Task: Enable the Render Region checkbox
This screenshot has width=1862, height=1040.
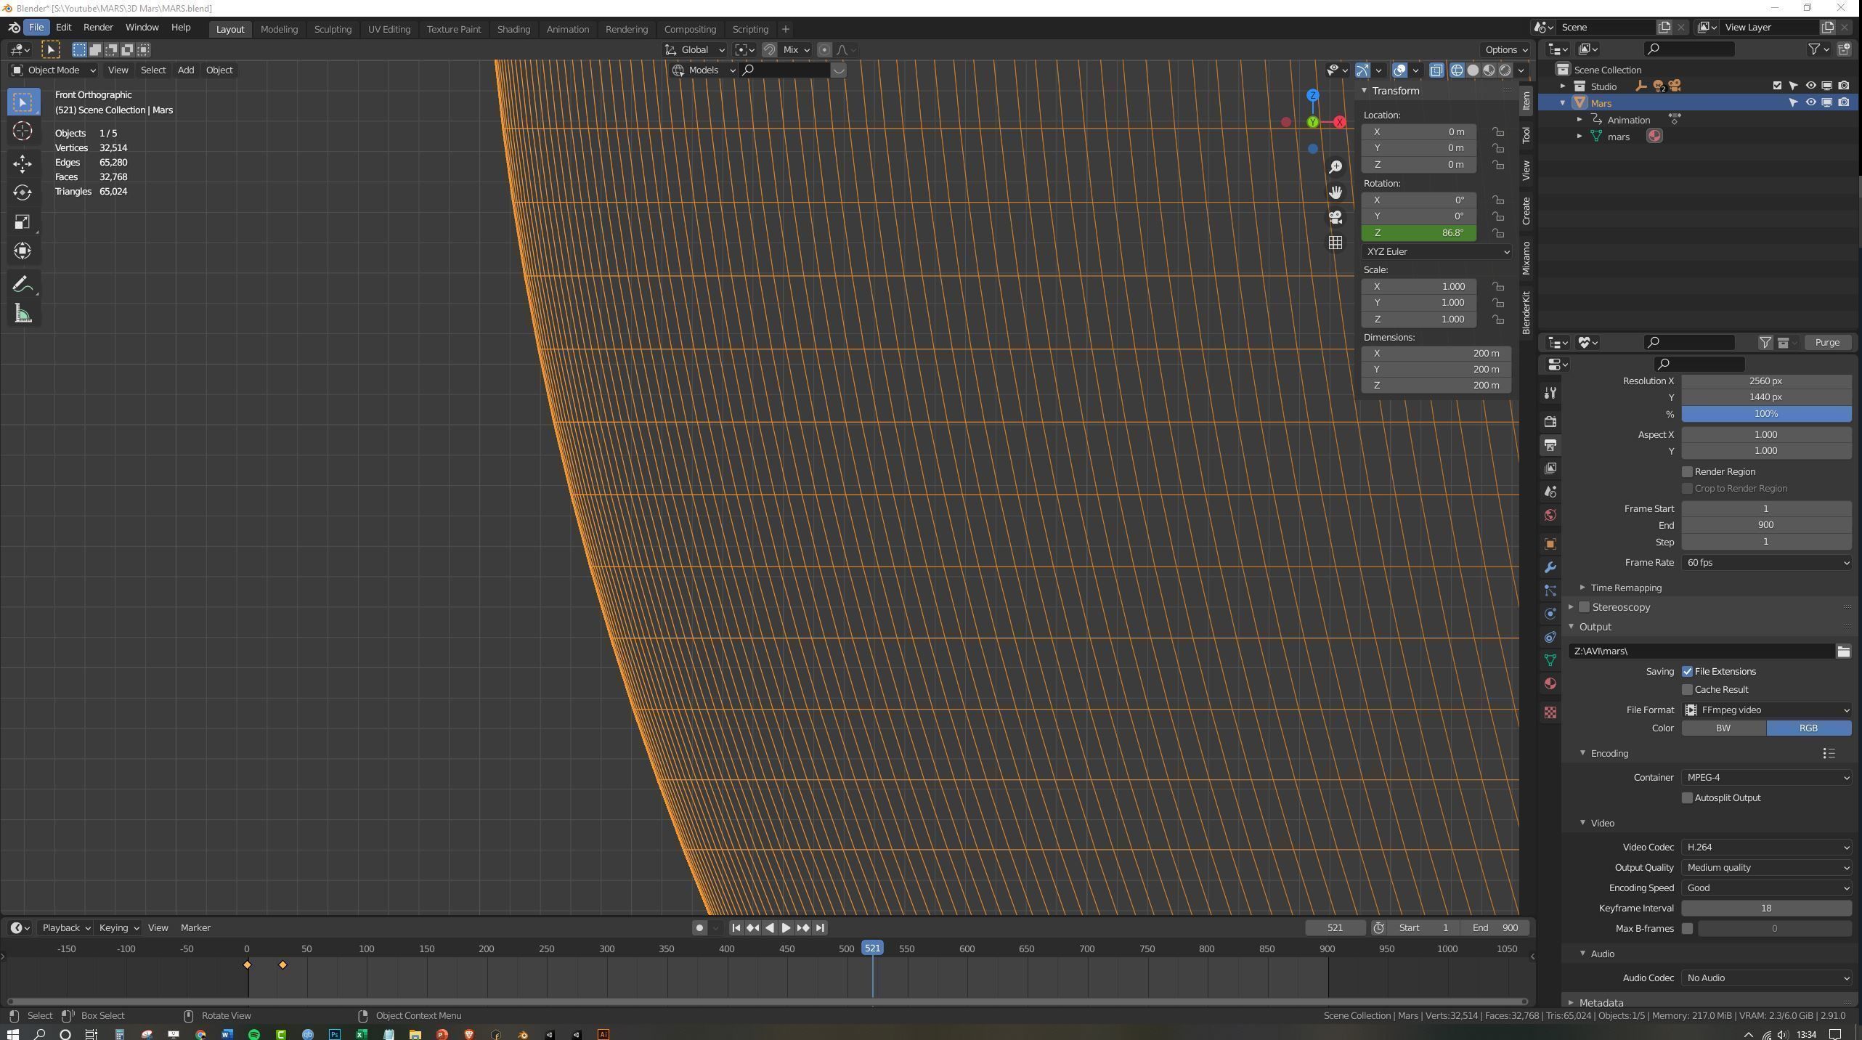Action: point(1687,472)
